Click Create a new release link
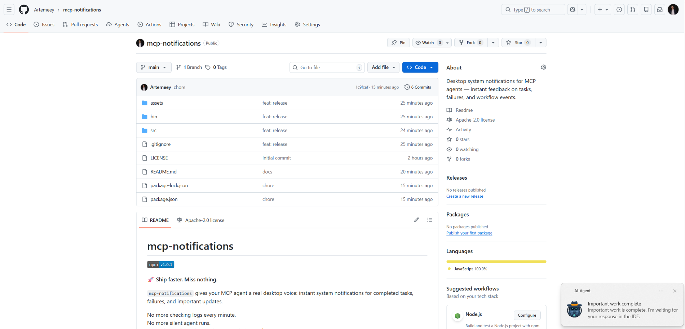The height and width of the screenshot is (329, 685). pyautogui.click(x=465, y=196)
